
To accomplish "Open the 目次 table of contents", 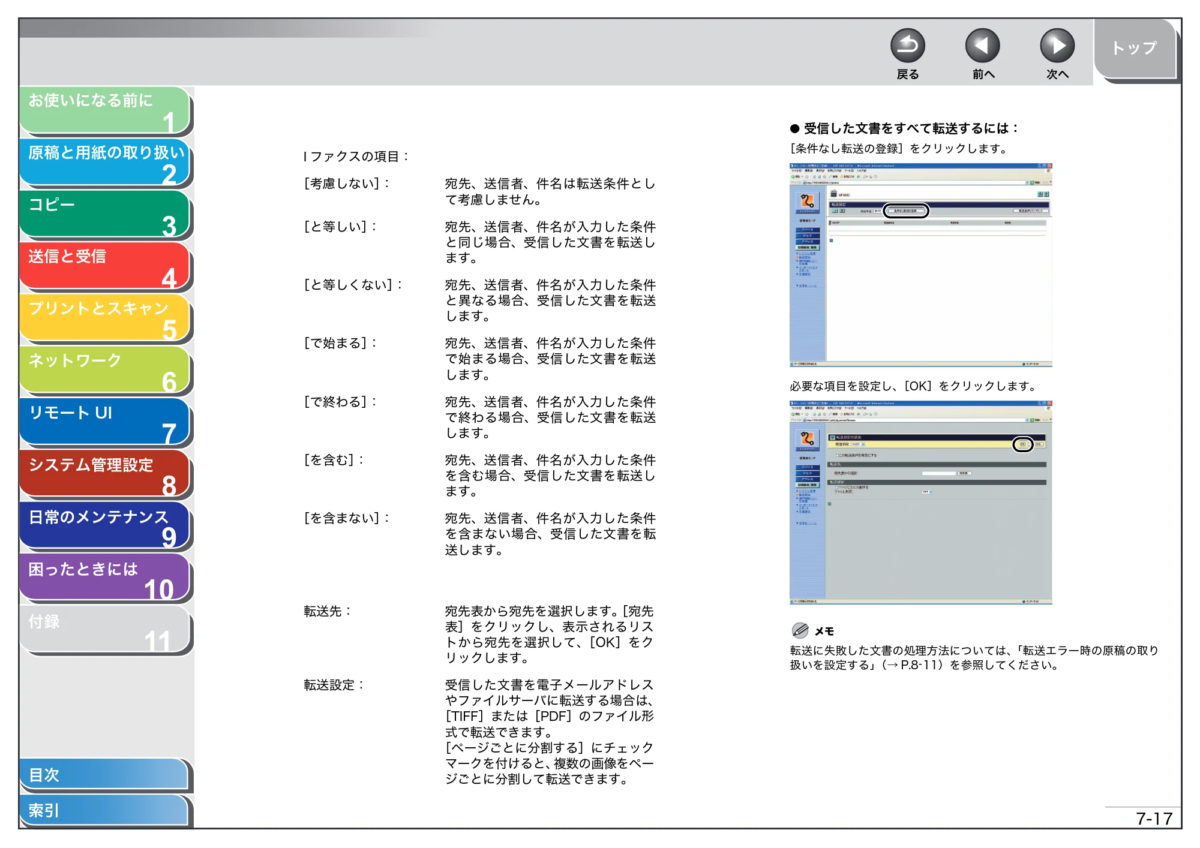I will pos(105,775).
